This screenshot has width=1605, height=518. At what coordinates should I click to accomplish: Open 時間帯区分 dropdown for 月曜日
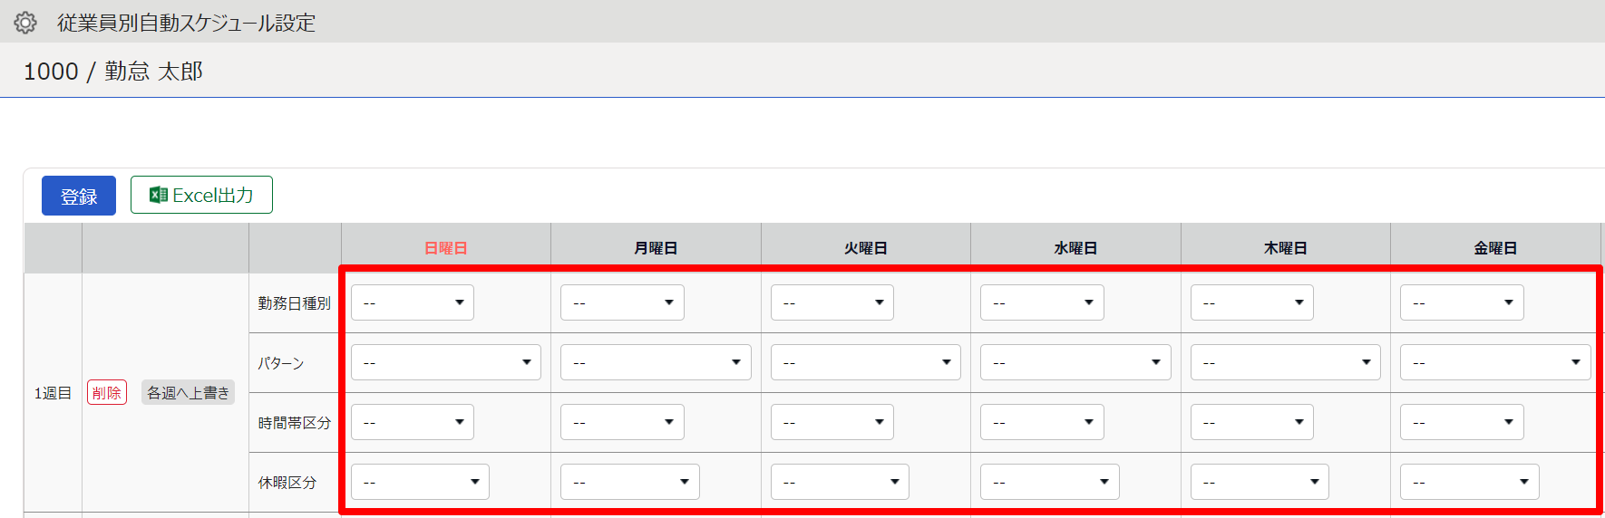(x=622, y=422)
